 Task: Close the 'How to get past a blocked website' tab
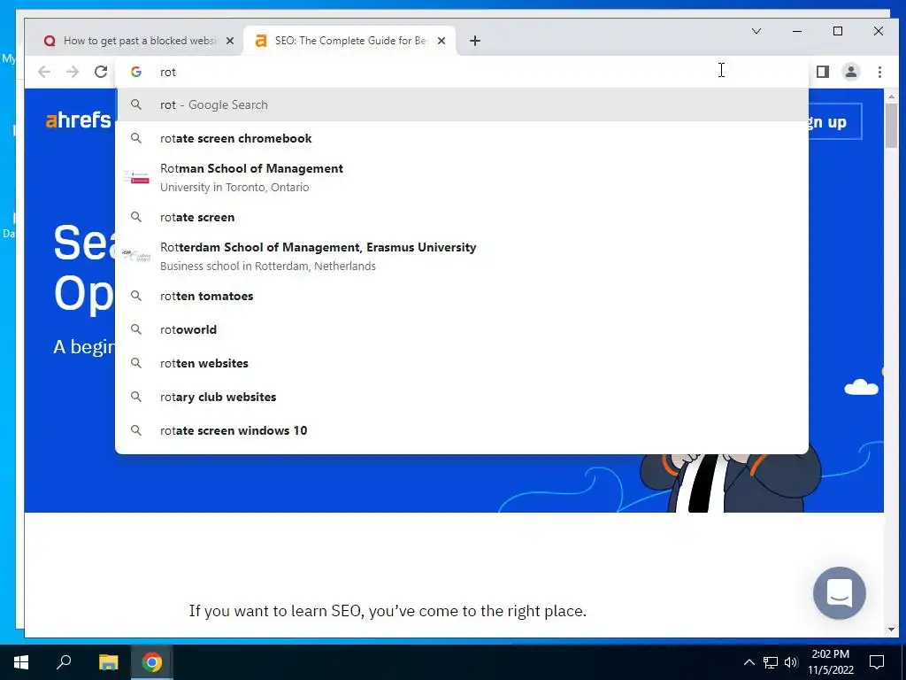click(230, 41)
